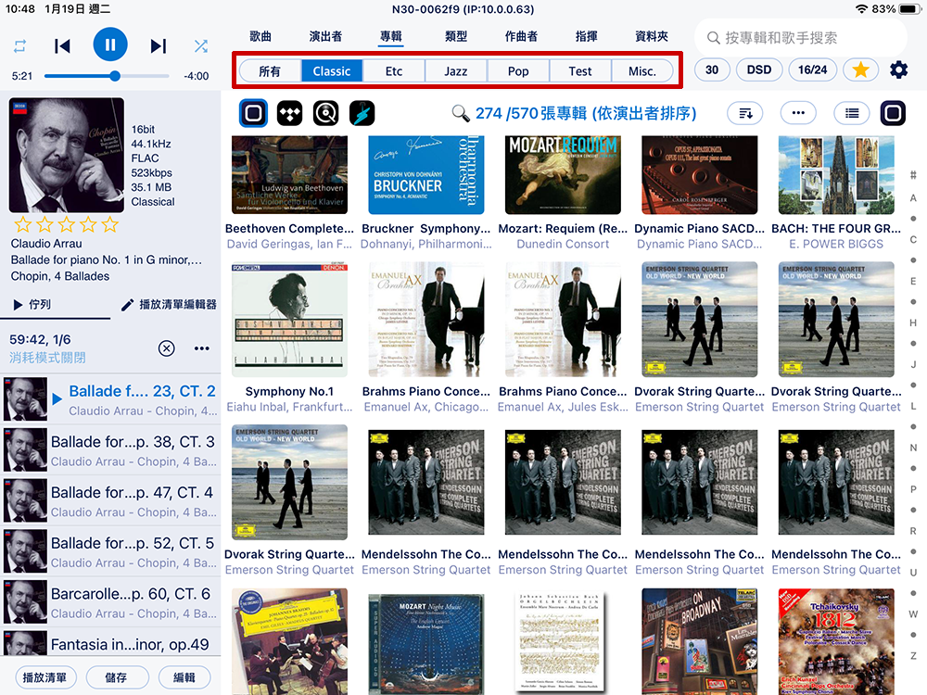
Task: Select the Qobuz source icon
Action: tap(325, 113)
